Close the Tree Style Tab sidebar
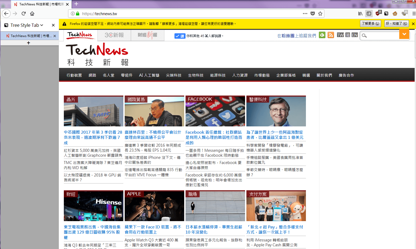The height and width of the screenshot is (249, 416). click(53, 25)
